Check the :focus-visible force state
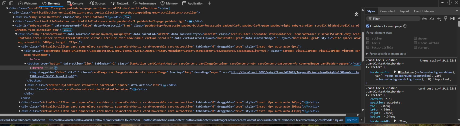This screenshot has width=460, height=126. pos(368,47)
